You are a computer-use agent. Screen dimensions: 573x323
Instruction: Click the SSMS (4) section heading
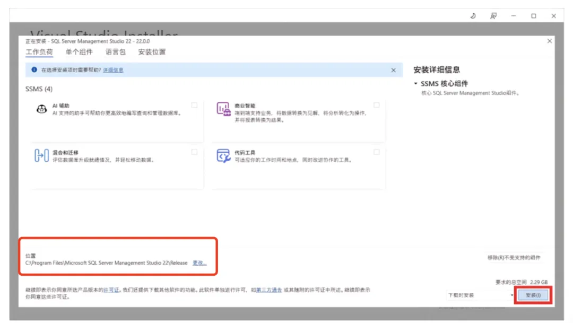39,89
